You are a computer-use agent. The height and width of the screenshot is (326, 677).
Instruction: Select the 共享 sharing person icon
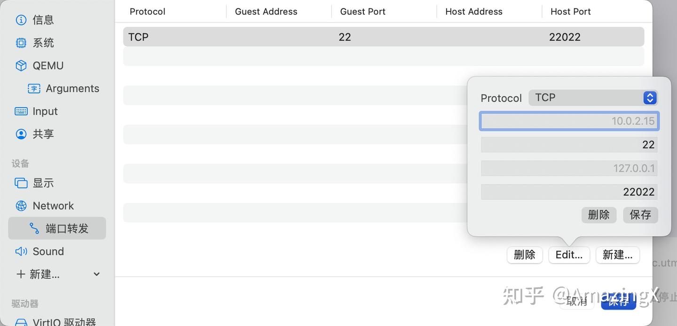(21, 134)
